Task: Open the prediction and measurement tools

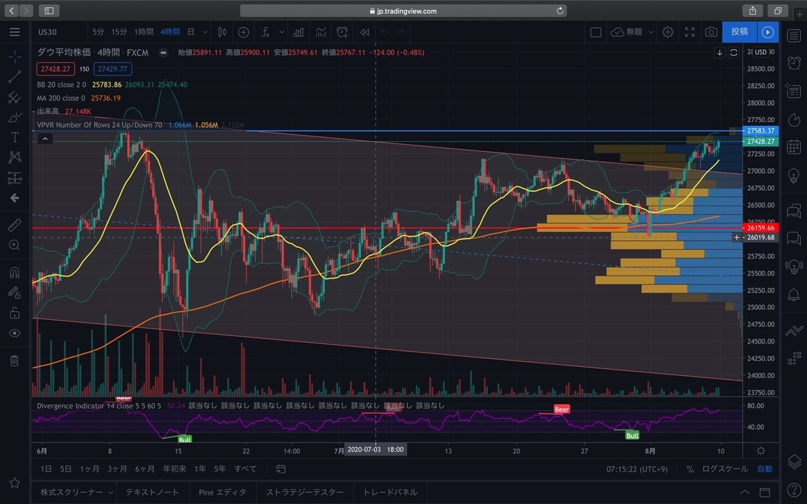Action: click(x=15, y=178)
